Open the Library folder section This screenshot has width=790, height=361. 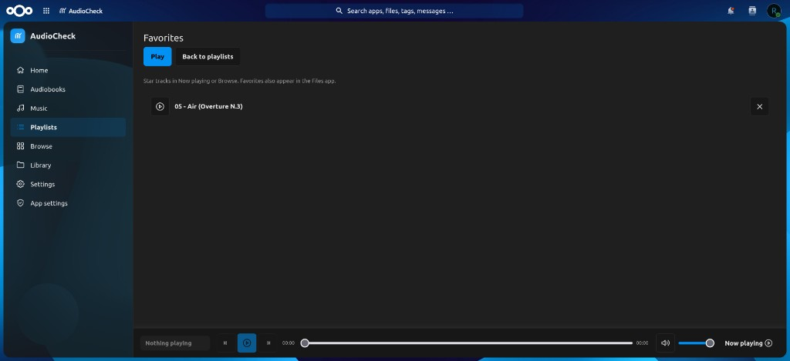point(68,165)
